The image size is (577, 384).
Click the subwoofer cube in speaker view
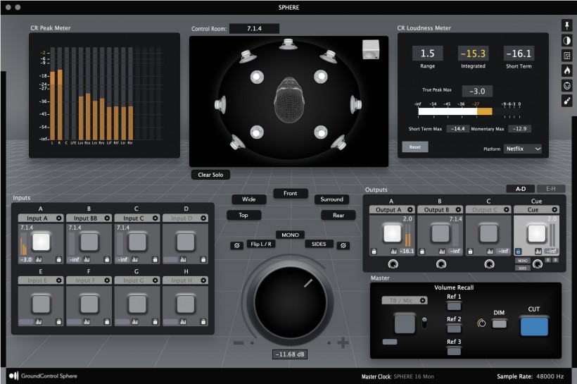pyautogui.click(x=371, y=51)
